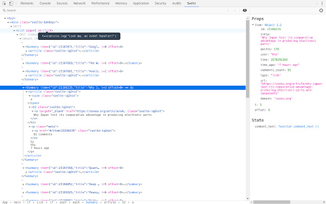Click the comment_text function value in State
This screenshot has width=326, height=204.
298,126
